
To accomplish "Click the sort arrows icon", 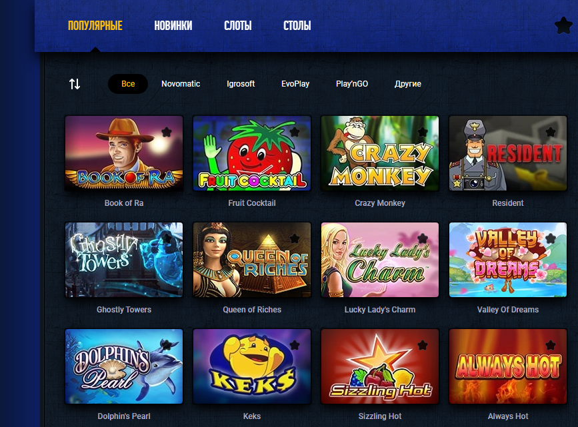I will click(75, 84).
